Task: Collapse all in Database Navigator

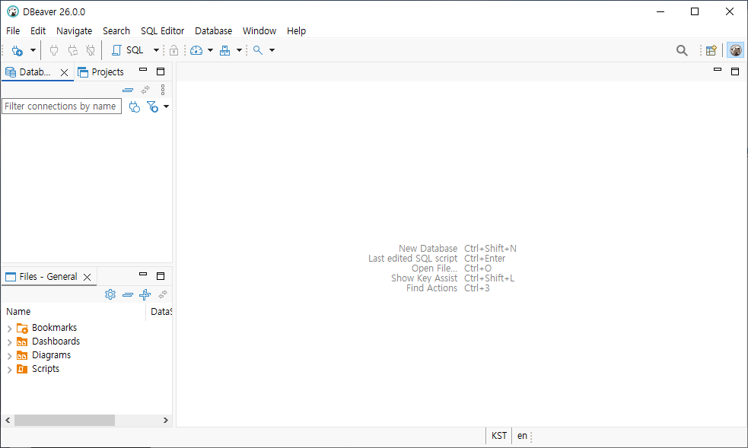Action: (x=128, y=90)
